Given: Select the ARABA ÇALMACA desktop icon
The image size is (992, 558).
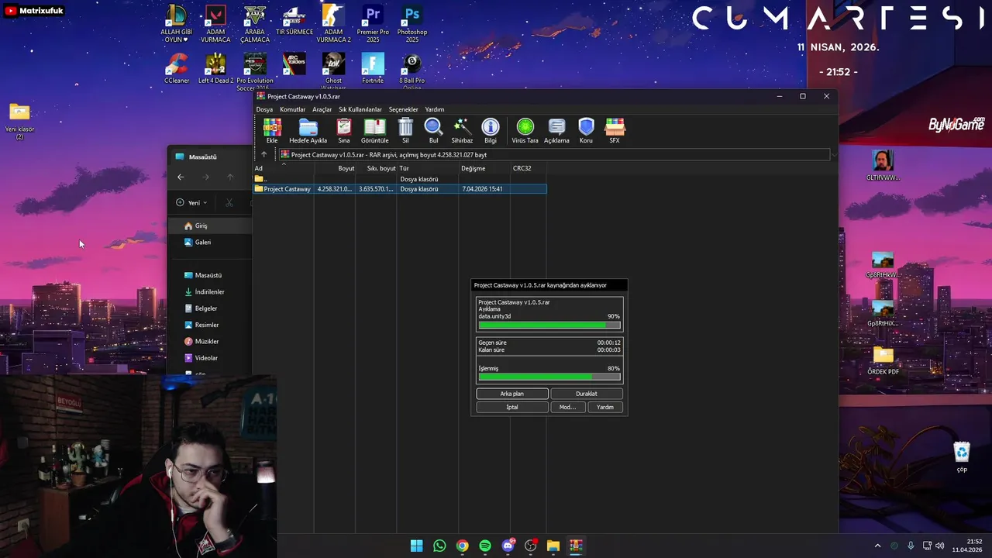Looking at the screenshot, I should tap(255, 24).
